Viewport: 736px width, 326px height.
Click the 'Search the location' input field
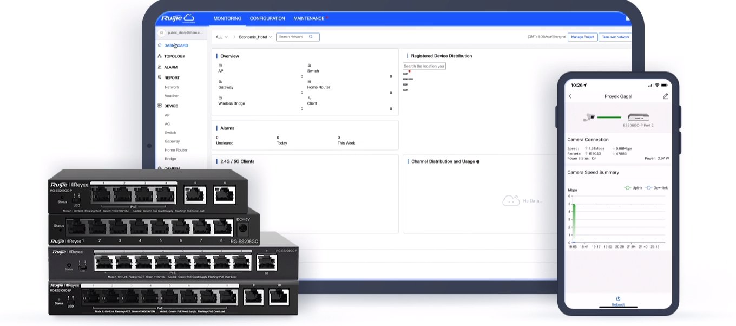click(x=424, y=66)
